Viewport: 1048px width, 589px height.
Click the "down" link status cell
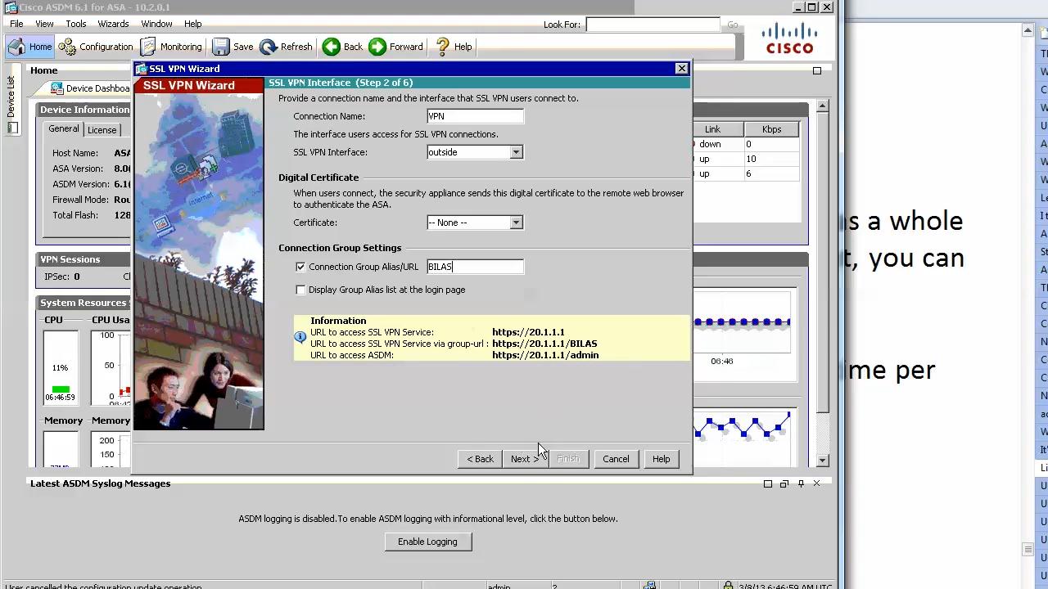pyautogui.click(x=710, y=144)
